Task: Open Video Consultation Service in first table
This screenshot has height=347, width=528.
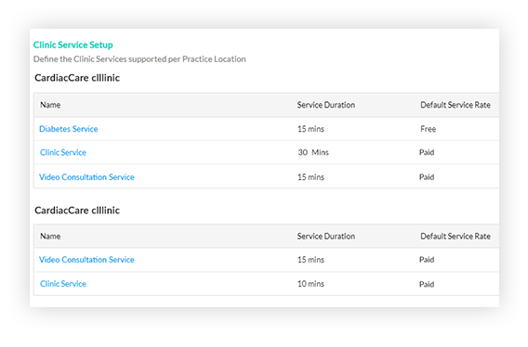Action: 86,177
